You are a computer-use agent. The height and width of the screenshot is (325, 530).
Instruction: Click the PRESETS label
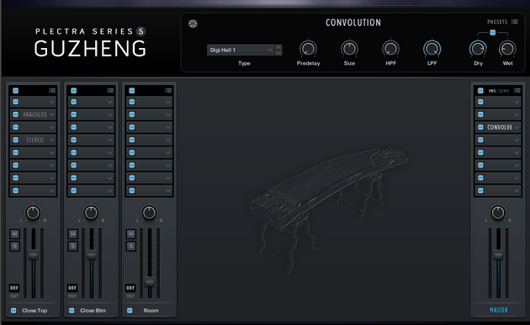coord(497,22)
